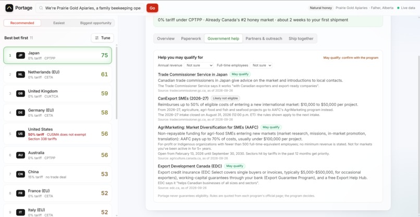Viewport: 420px width, 217px height.
Task: Open the Annual revenue dropdown
Action: point(199,65)
